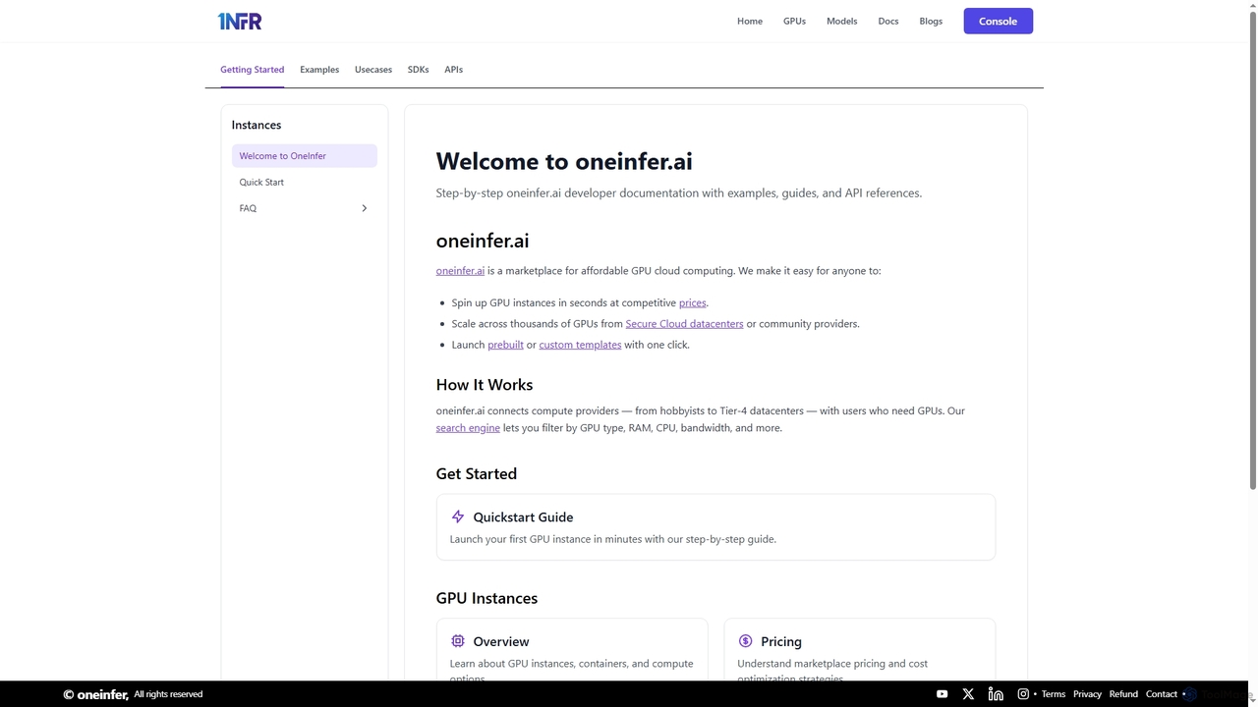Image resolution: width=1258 pixels, height=707 pixels.
Task: Open Privacy in the footer
Action: (1087, 694)
